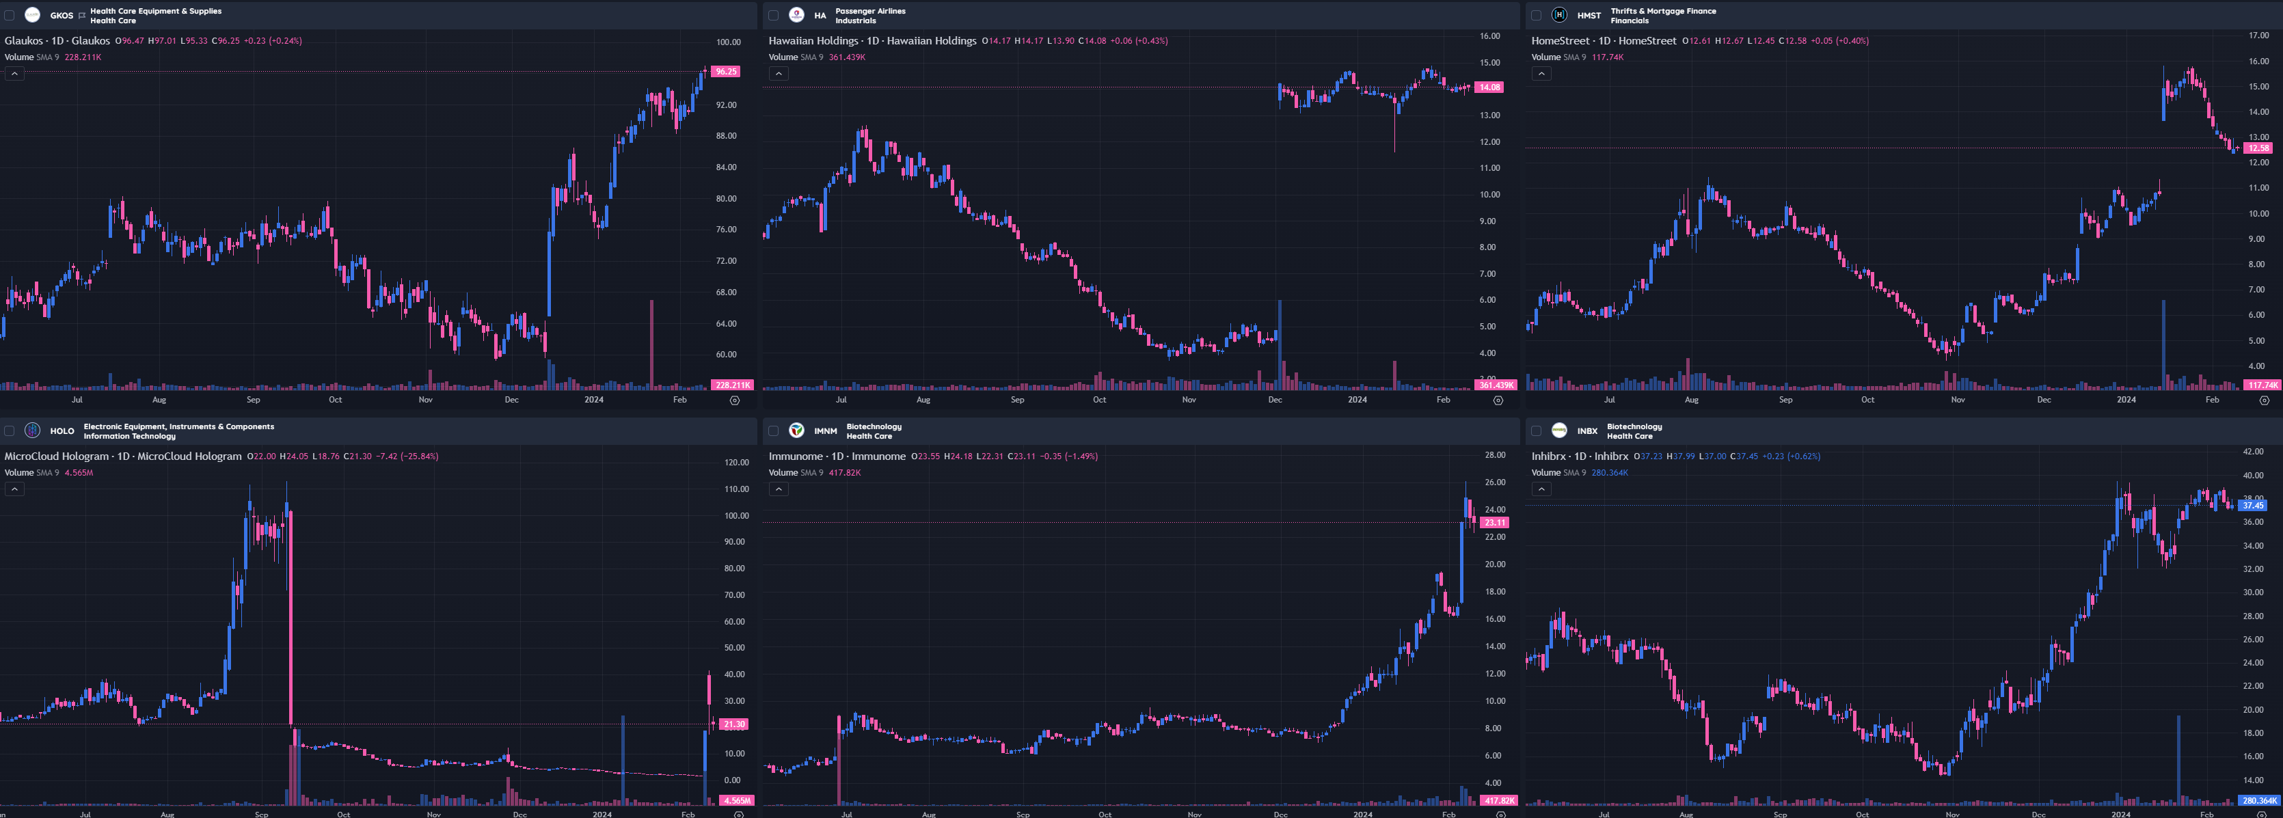Click the HomeStreet HMST logo icon
The width and height of the screenshot is (2283, 818).
(1559, 15)
